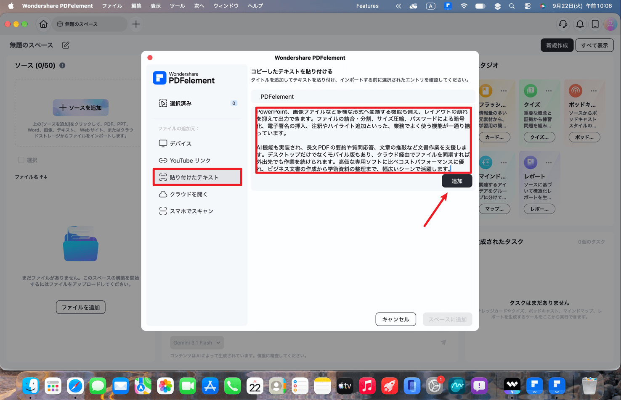The image size is (621, 400).
Task: Open Control Center in menu bar
Action: click(x=527, y=6)
